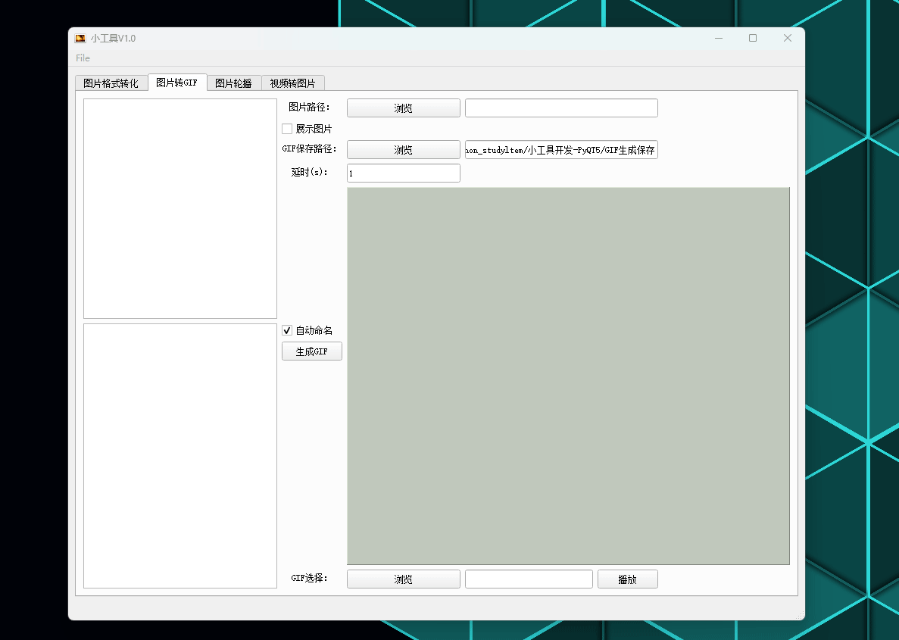
Task: Click the 生成GIF button
Action: [x=312, y=351]
